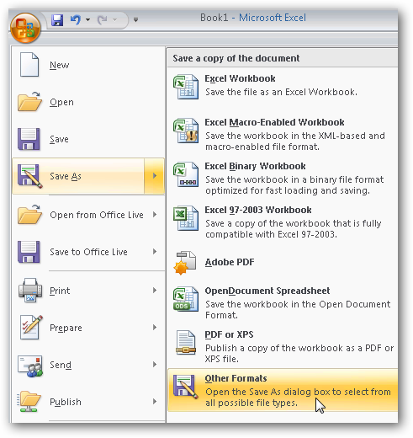Click the Excel 97-2003 Workbook icon
413x438 pixels.
tap(186, 218)
